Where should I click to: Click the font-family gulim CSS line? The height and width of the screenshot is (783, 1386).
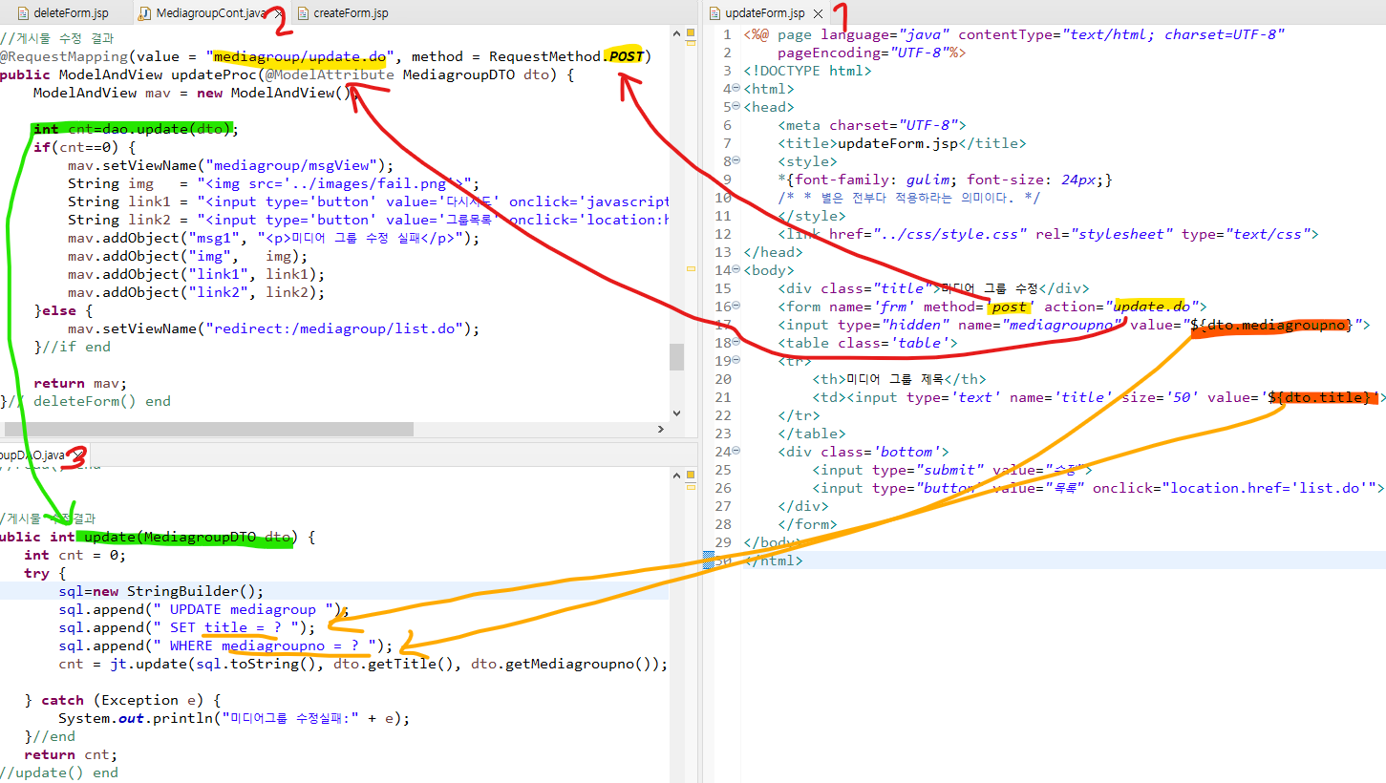tap(946, 180)
